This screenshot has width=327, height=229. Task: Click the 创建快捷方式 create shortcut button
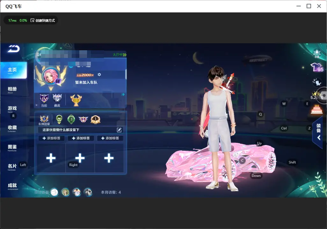[43, 20]
